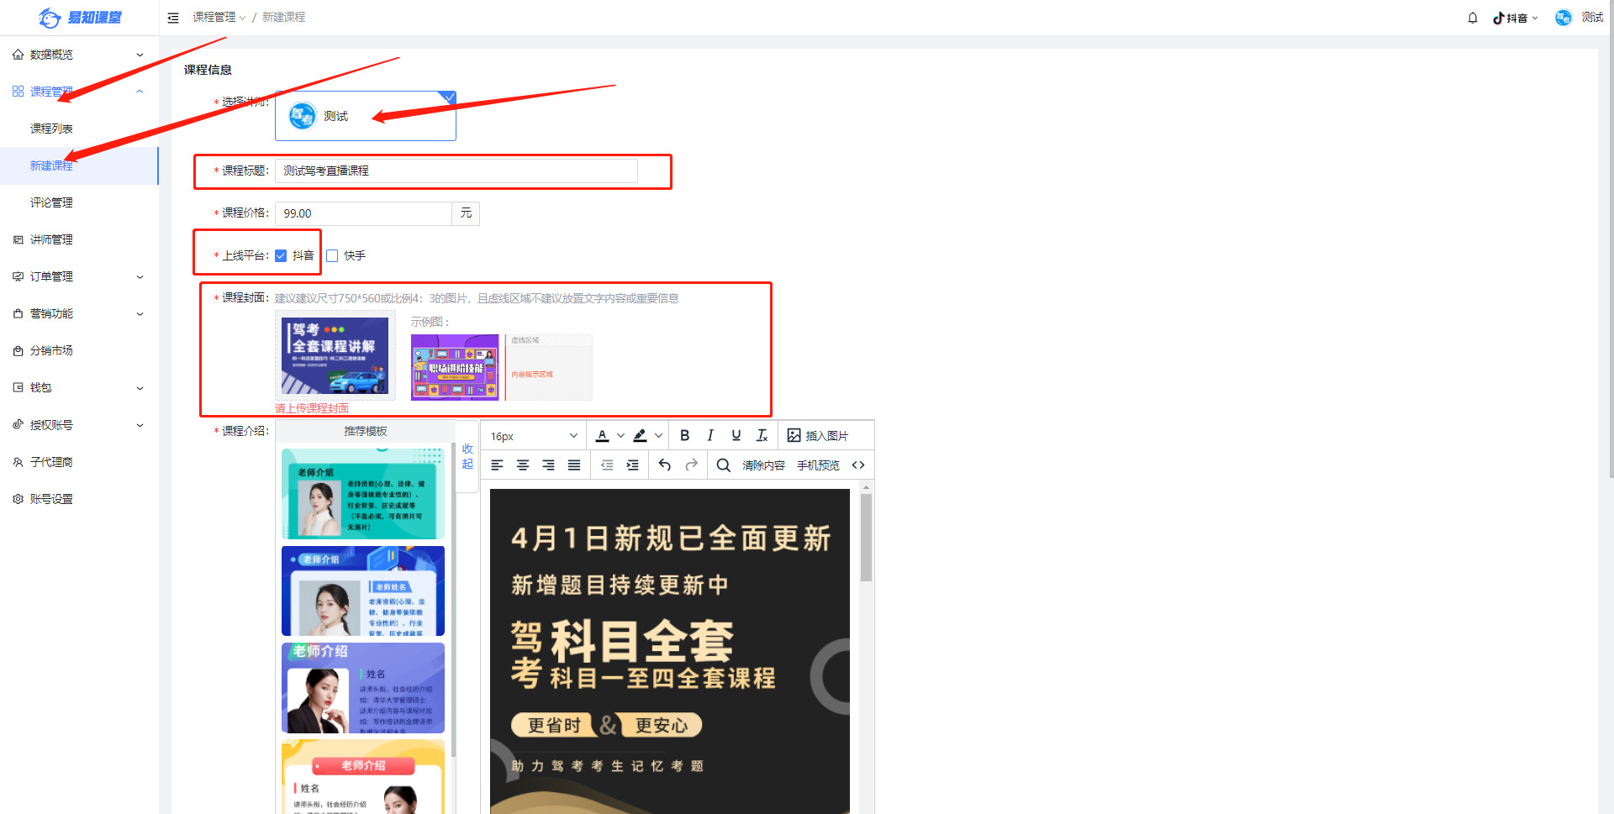
Task: Collapse 课程管理 menu chevron
Action: coord(140,92)
